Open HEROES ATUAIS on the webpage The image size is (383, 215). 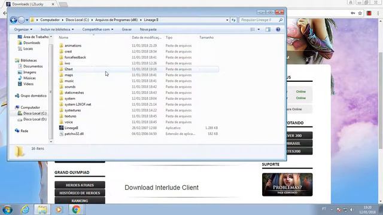(x=80, y=185)
